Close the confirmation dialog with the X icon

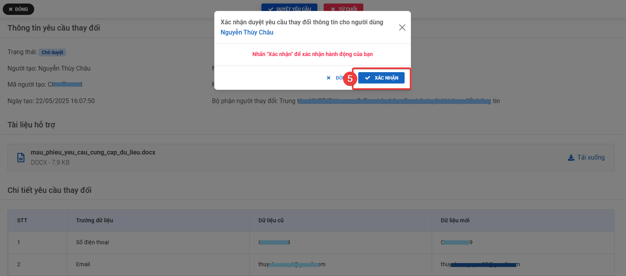402,27
